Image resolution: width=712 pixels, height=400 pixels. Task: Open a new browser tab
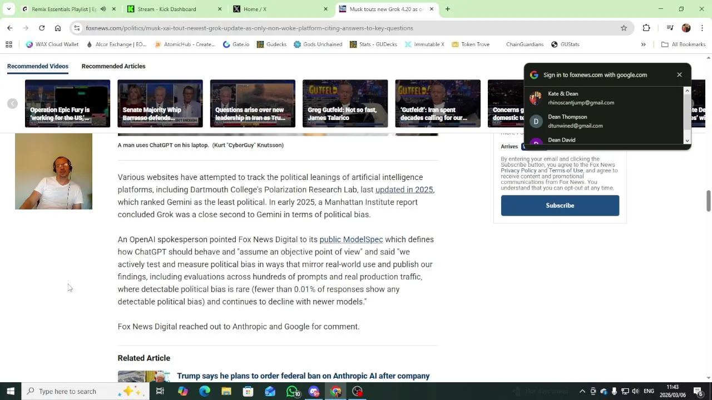[x=447, y=9]
